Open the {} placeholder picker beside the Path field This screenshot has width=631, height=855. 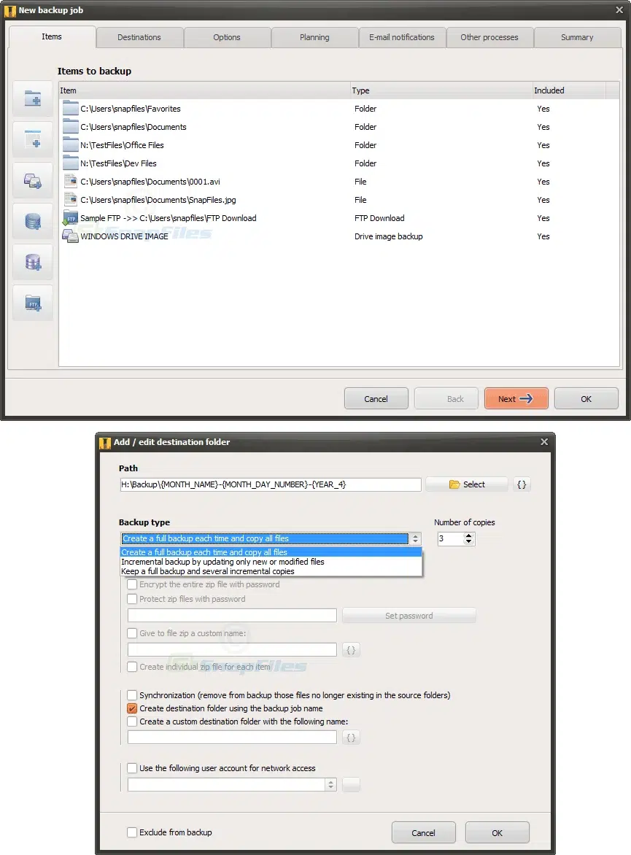(521, 484)
